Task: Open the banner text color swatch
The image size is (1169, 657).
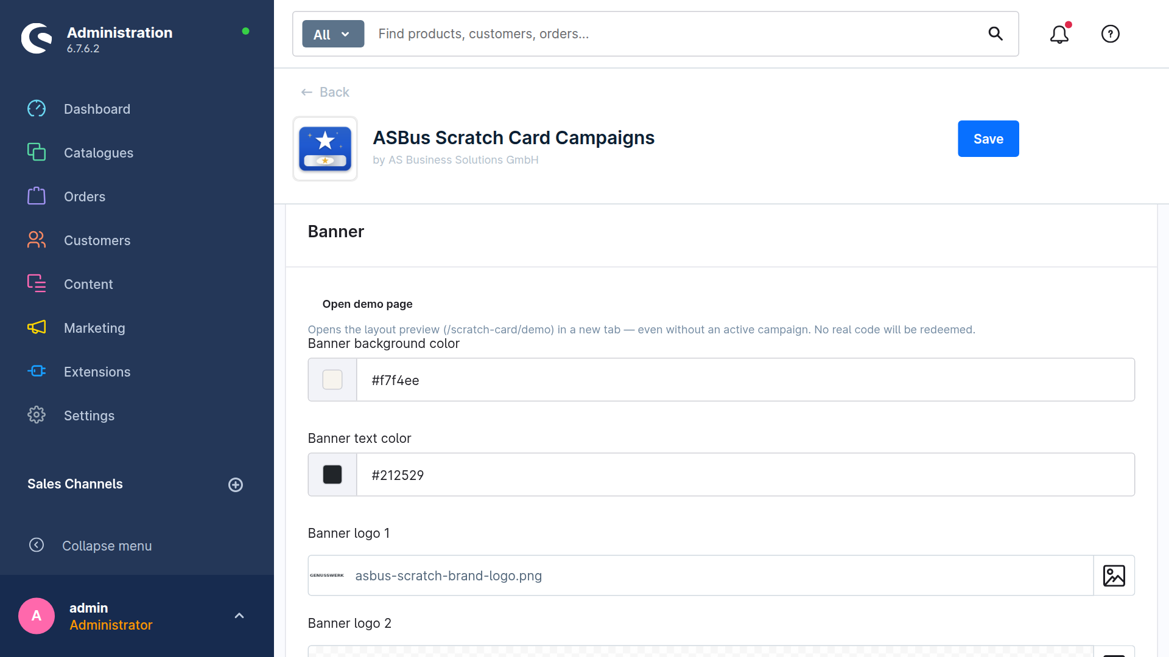Action: (332, 474)
